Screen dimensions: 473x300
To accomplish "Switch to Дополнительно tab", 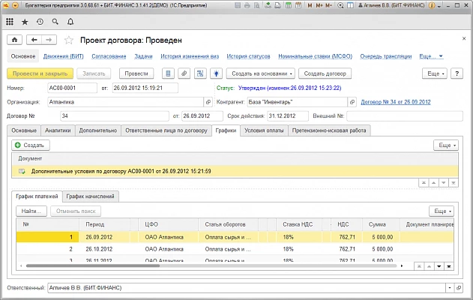I will 98,130.
